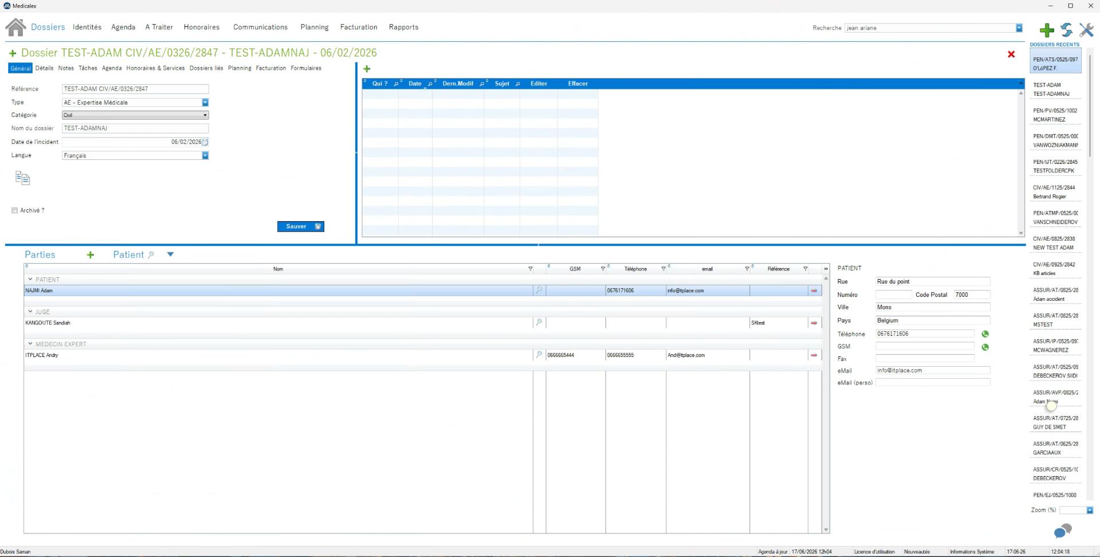Click the search icon in the Qui ? column header
Screen dimensions: 1100x557
tap(396, 84)
